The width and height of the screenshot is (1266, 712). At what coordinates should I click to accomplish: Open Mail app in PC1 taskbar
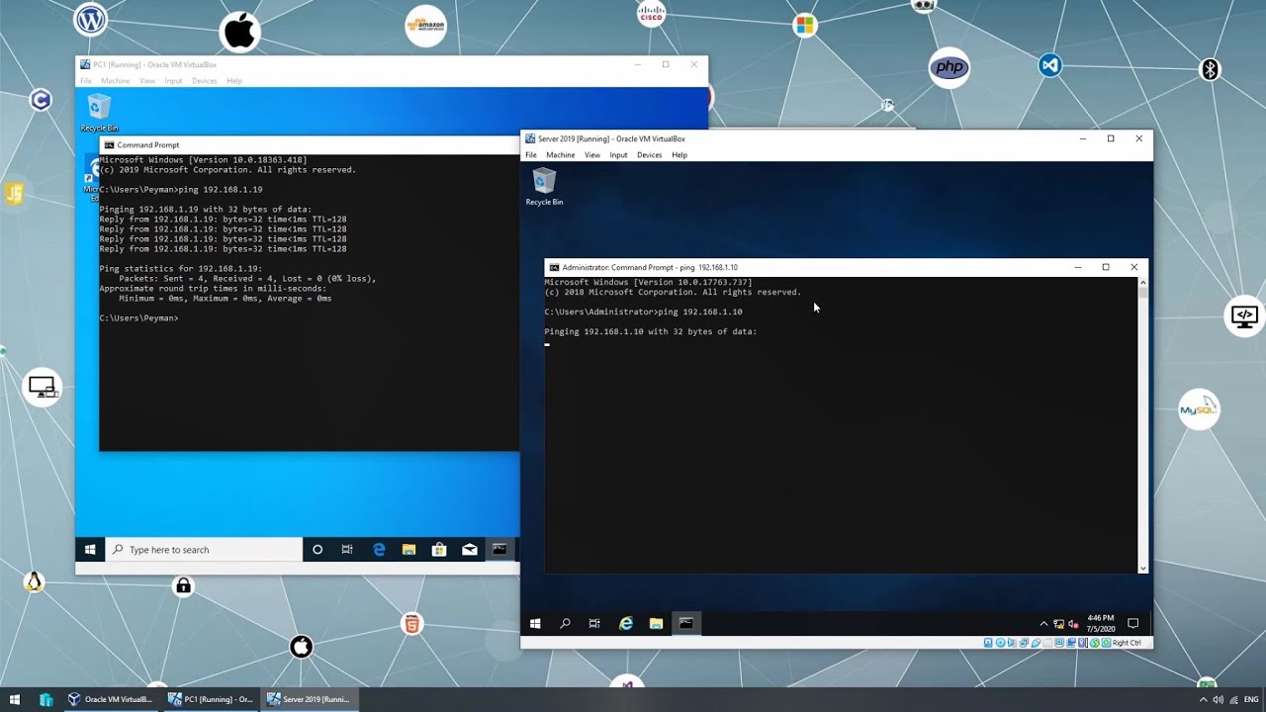coord(470,550)
